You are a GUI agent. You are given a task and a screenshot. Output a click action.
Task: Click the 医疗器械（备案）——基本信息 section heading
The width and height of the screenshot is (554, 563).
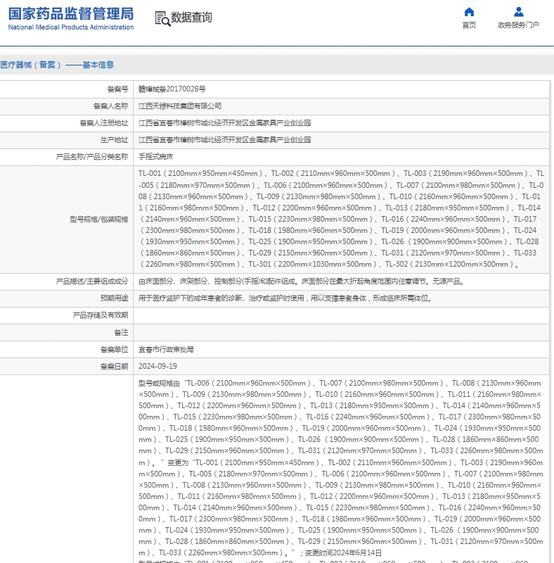point(57,65)
